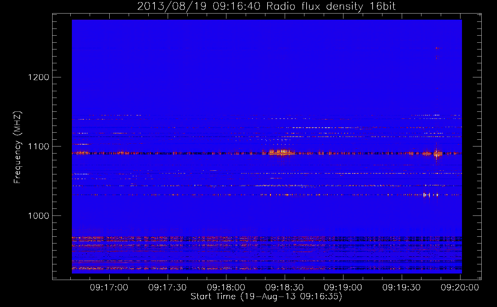Click the 09:18:00 time tick label
The width and height of the screenshot is (497, 307).
click(226, 288)
